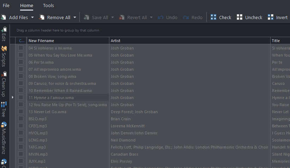Screen dimensions: 290x168
Task: Click artist cell Canadian Brass
Action: click(190, 154)
